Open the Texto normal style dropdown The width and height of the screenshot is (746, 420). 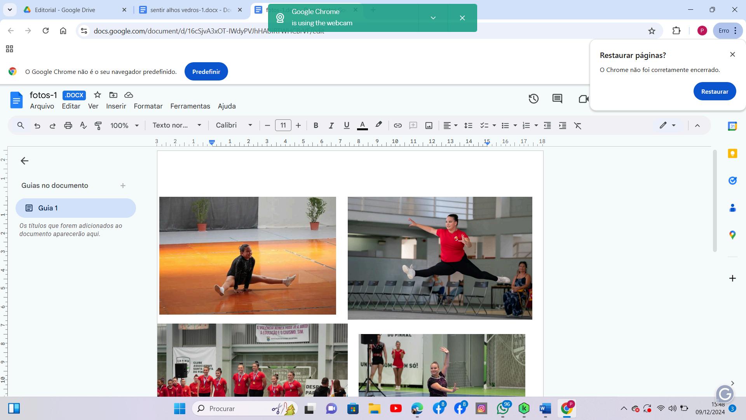click(x=177, y=125)
